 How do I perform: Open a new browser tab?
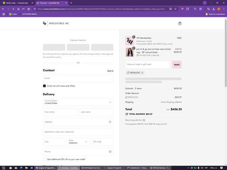(71, 3)
